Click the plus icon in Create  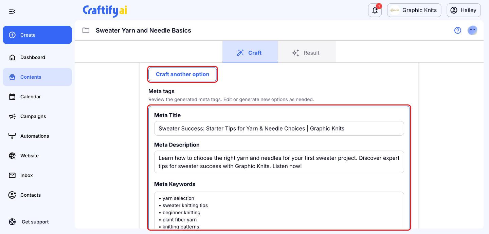pyautogui.click(x=12, y=35)
